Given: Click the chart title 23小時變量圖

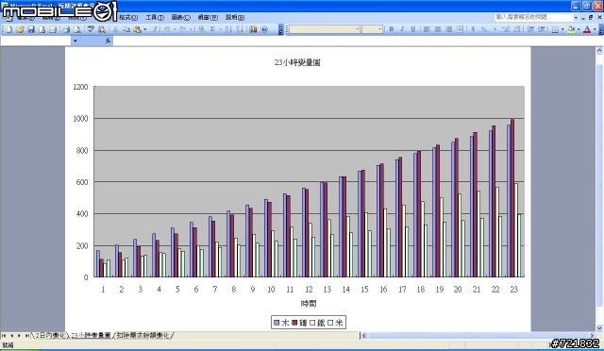Looking at the screenshot, I should [297, 62].
